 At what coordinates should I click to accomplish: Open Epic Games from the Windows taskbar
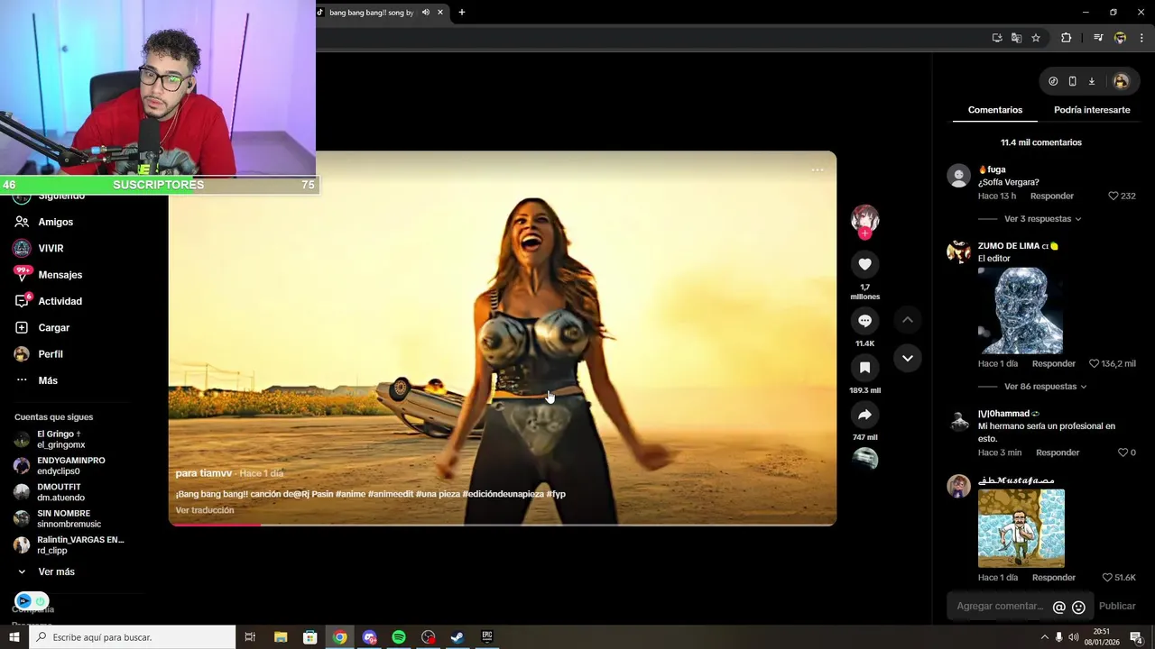click(487, 637)
